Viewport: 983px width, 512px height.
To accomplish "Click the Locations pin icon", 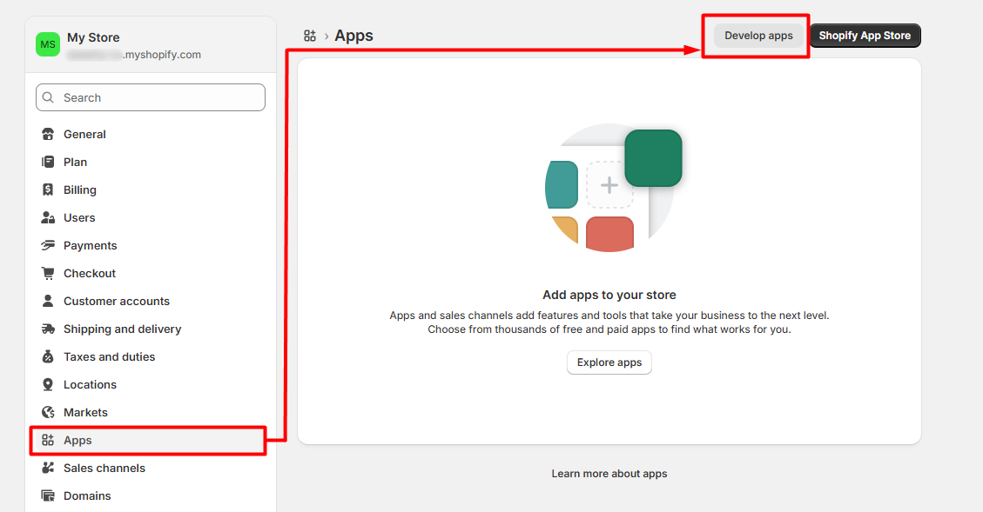I will (x=48, y=385).
